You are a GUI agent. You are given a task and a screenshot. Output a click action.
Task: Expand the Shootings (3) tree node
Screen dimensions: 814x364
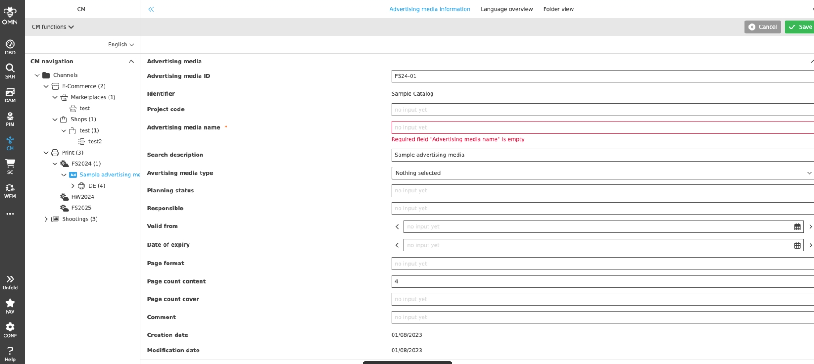coord(46,219)
